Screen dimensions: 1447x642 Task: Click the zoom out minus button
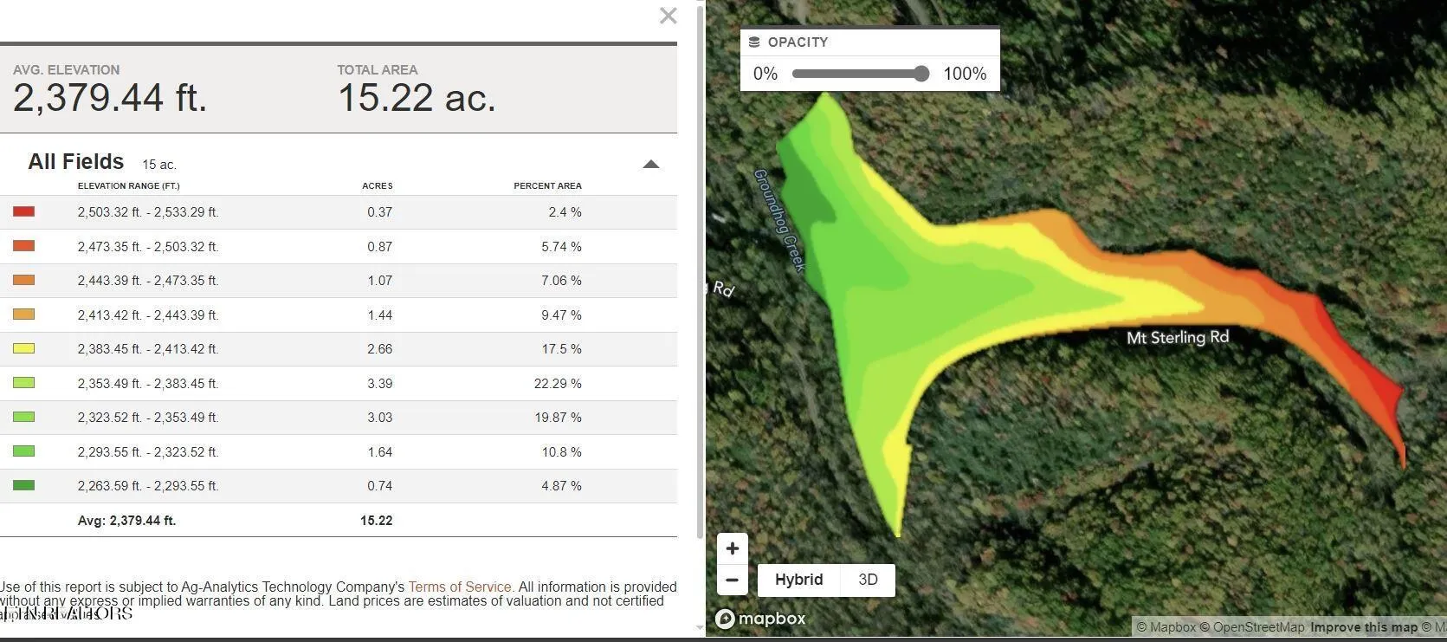tap(733, 580)
